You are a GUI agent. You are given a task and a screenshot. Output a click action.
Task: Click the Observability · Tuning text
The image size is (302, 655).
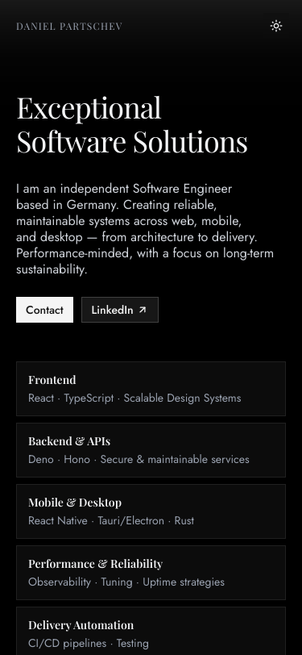point(126,582)
